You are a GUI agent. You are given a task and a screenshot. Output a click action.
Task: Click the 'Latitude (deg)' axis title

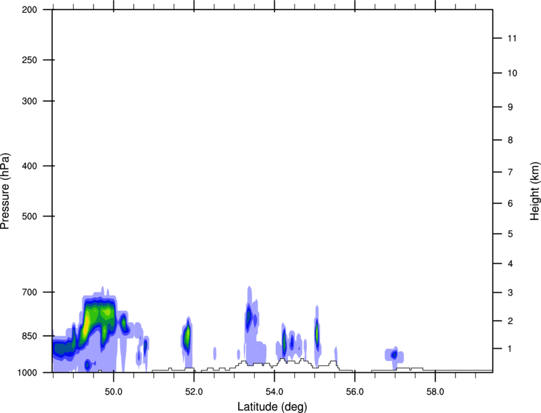pyautogui.click(x=272, y=407)
